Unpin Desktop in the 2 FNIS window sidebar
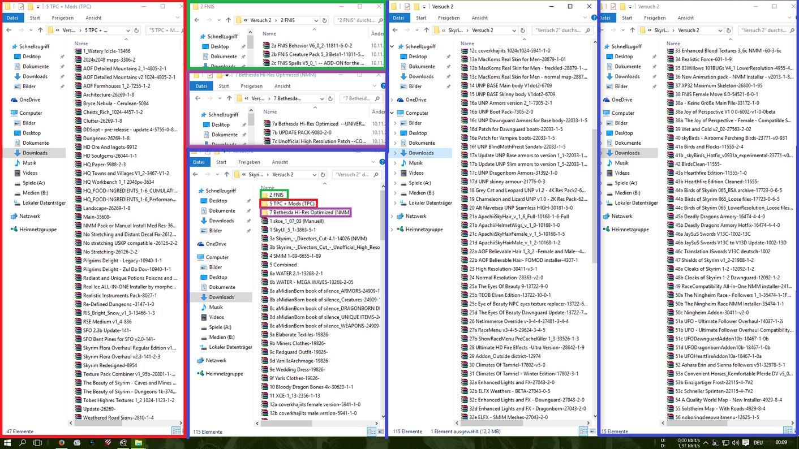Screen dimensions: 799x449 click(x=243, y=46)
